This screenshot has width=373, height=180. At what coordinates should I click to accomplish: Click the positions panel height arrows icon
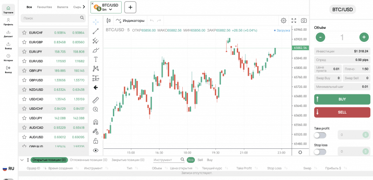tap(28, 160)
